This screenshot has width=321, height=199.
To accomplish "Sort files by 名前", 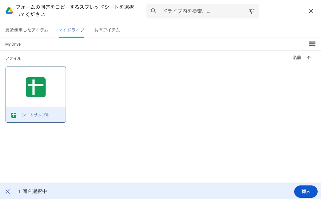I will [297, 58].
